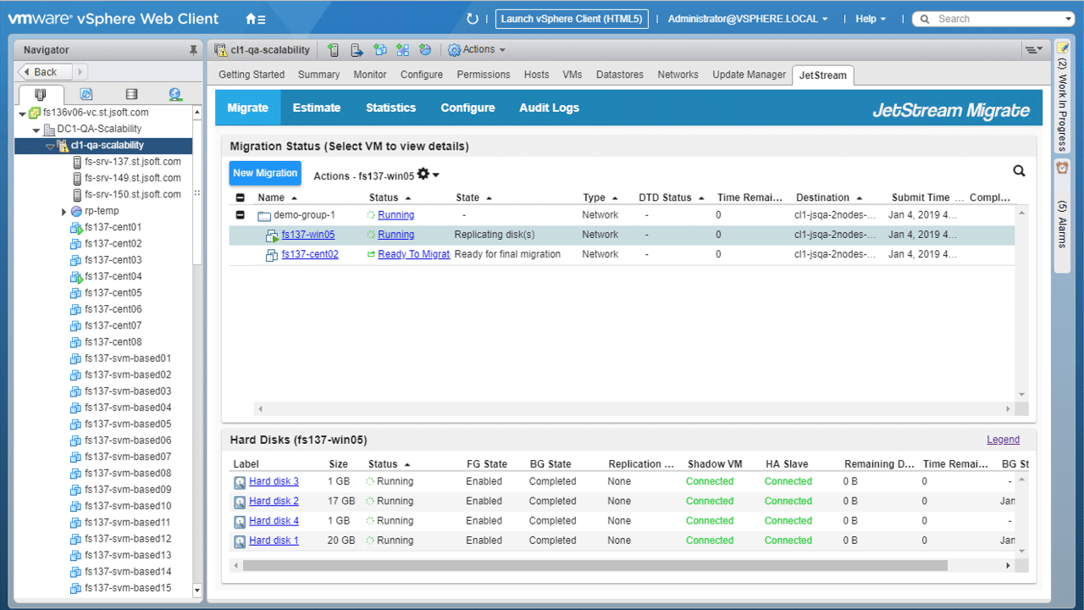Open the vSphere home menu icon
Screen dimensions: 1084x610
255,19
